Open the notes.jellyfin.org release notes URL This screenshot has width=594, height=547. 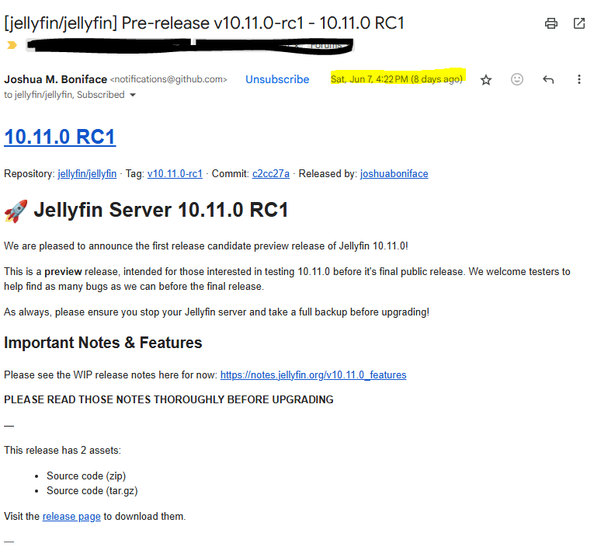point(313,375)
